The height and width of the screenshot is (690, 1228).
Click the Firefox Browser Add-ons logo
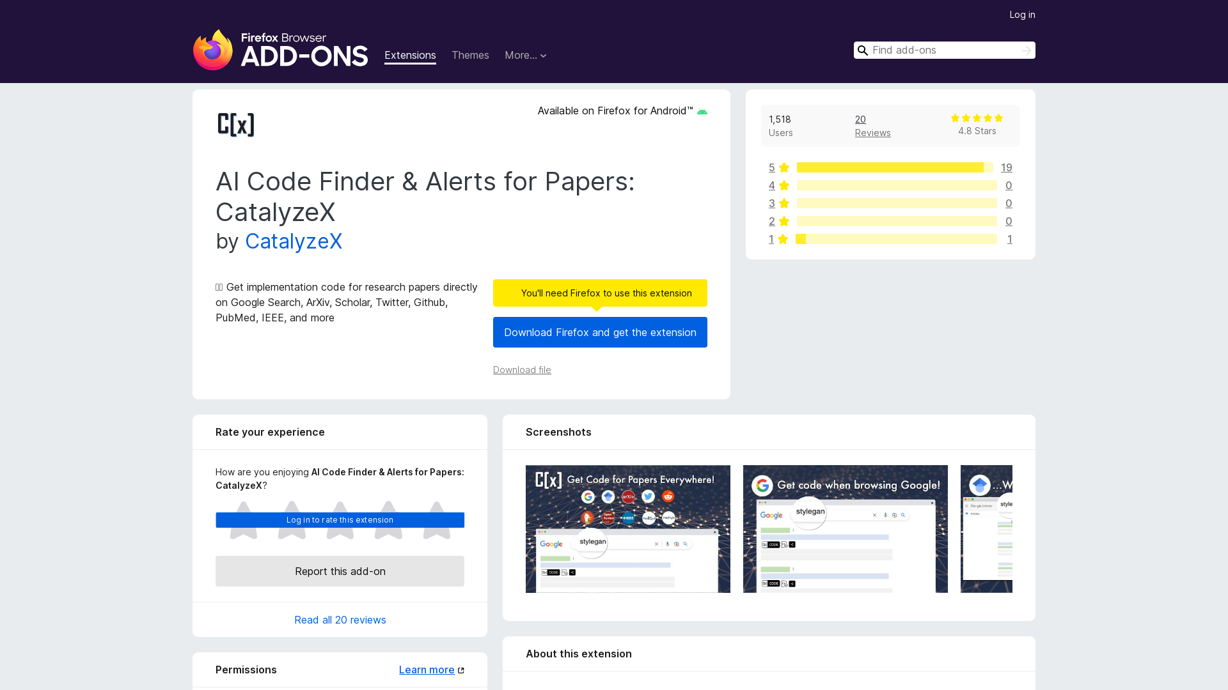pos(280,50)
